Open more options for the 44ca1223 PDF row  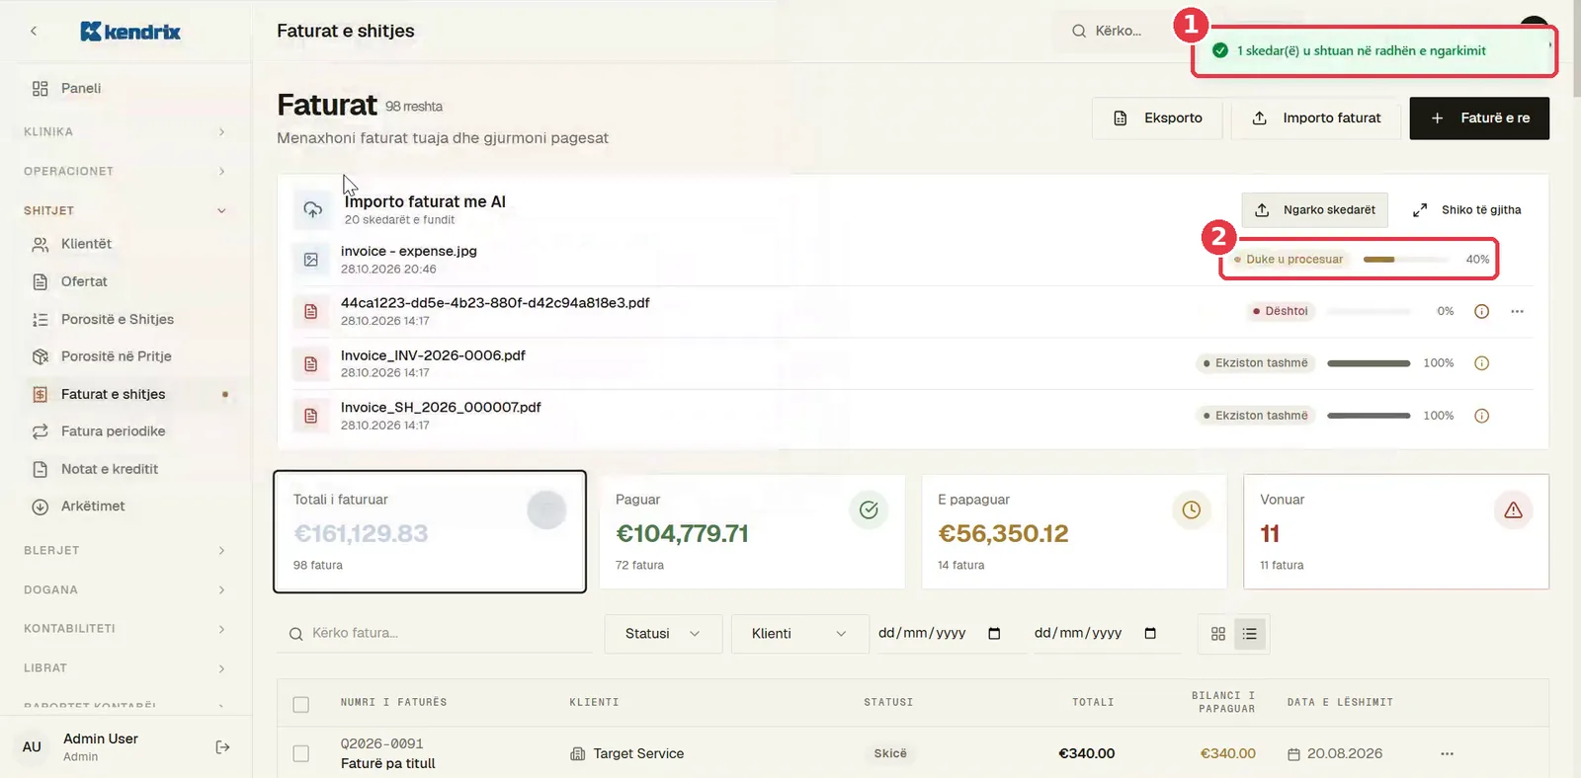pos(1517,311)
